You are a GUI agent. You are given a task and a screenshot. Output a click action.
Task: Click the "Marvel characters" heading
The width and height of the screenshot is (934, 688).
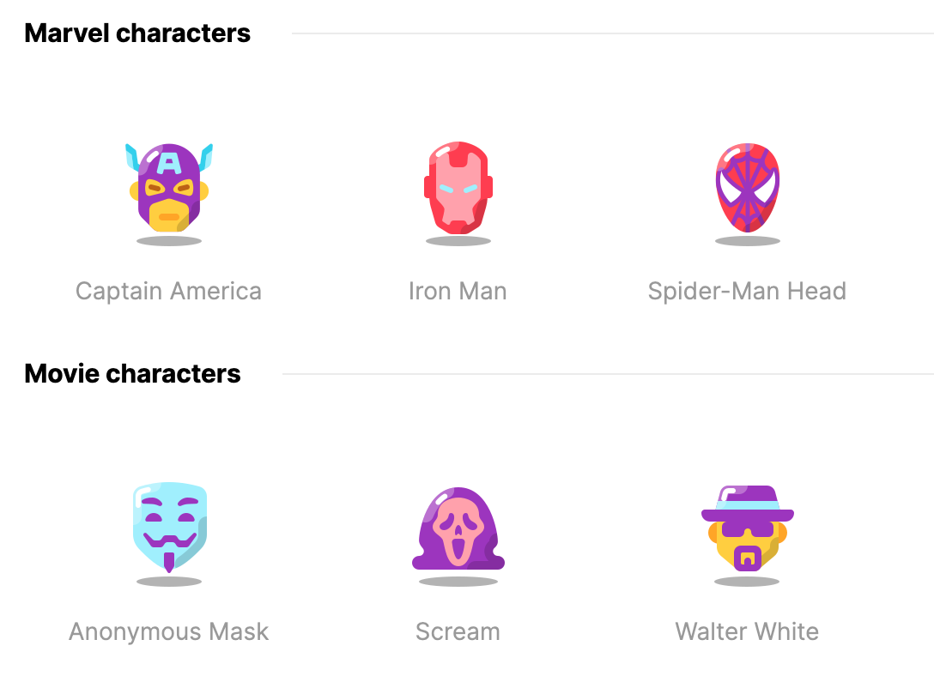[137, 33]
